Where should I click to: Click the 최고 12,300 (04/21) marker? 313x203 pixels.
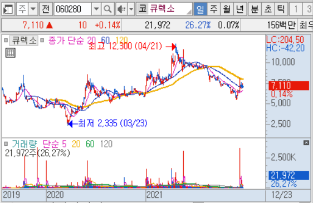pyautogui.click(x=125, y=47)
